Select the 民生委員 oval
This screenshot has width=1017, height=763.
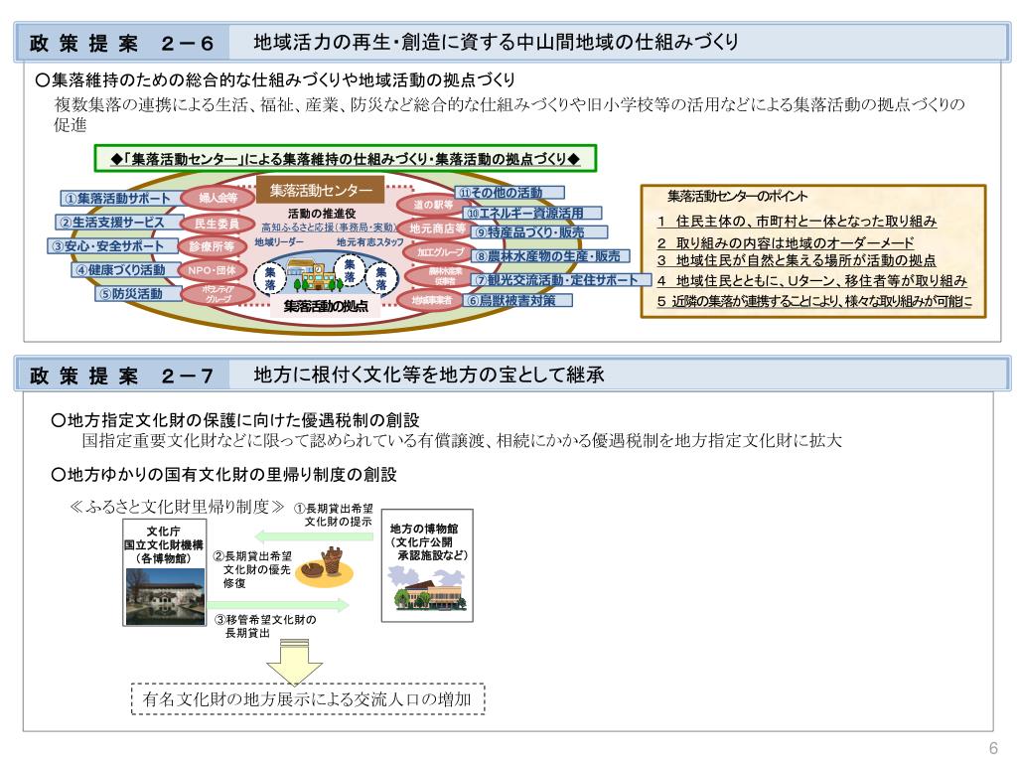(x=217, y=224)
